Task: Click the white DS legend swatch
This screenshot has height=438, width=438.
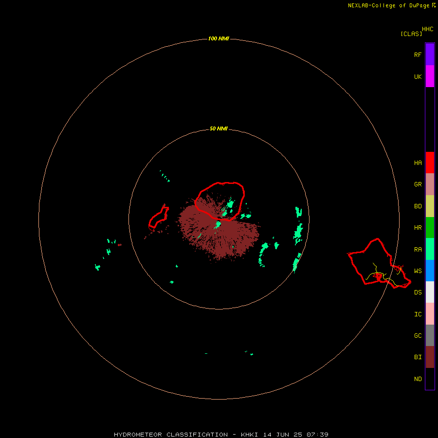Action: (430, 292)
